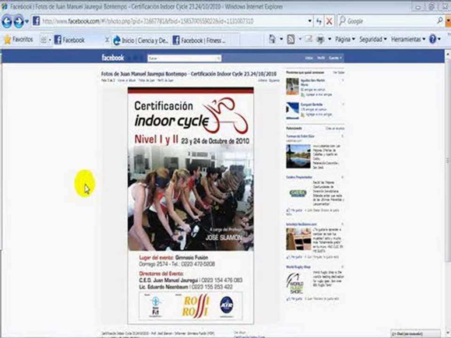Click the Facebook search magnifier icon
Screen dimensions: 451x338
click(x=218, y=58)
